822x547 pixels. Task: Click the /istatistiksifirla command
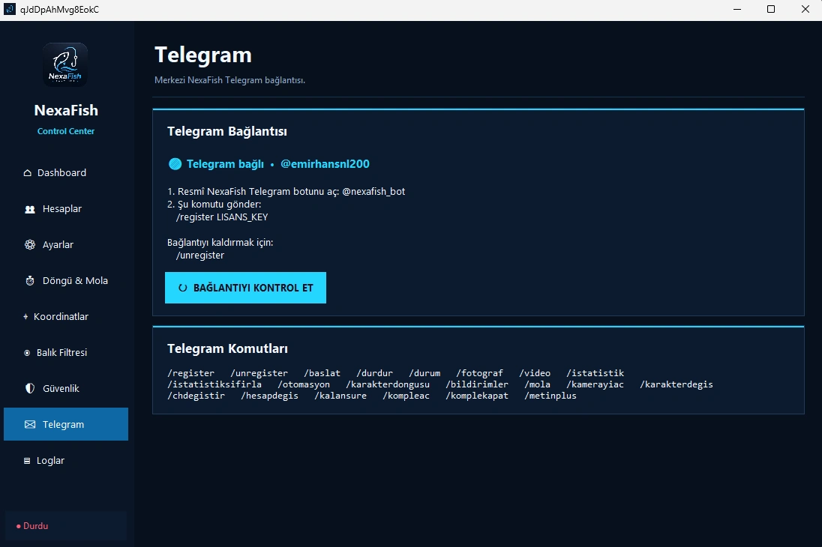(x=214, y=384)
